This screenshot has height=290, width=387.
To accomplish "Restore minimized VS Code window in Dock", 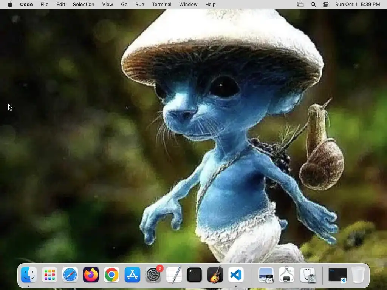I will [337, 275].
